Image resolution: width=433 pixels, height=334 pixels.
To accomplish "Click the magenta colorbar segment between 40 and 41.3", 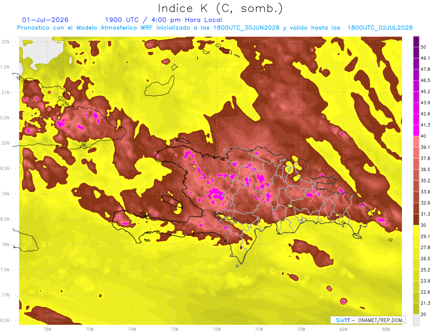I will coord(416,130).
